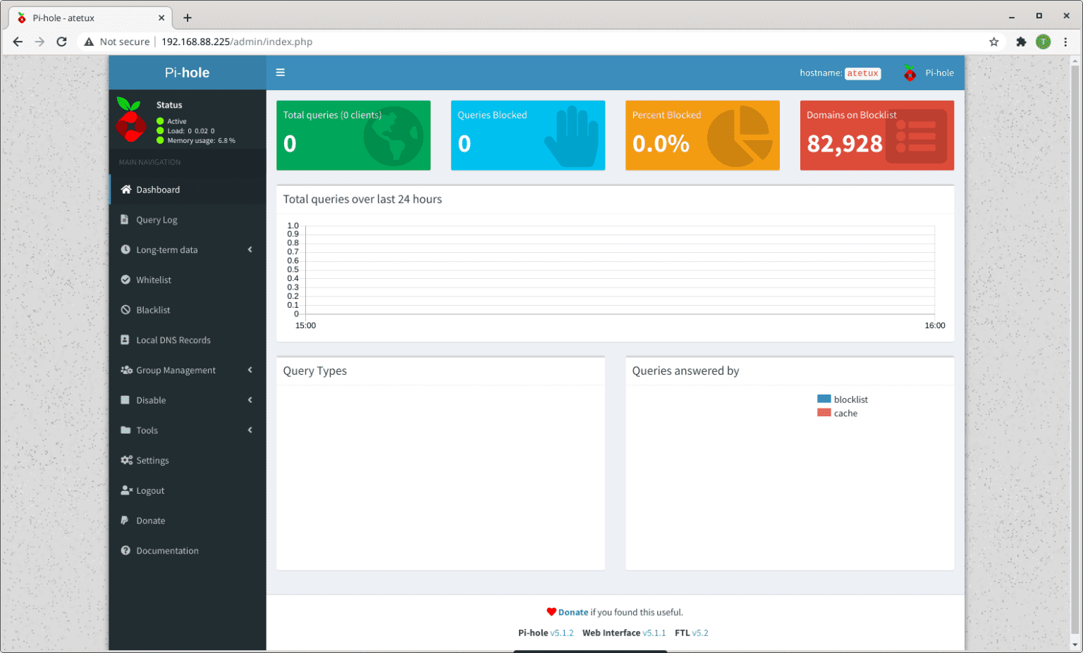Toggle the sidebar with the hamburger button
Screen dimensions: 1083x653
[281, 72]
